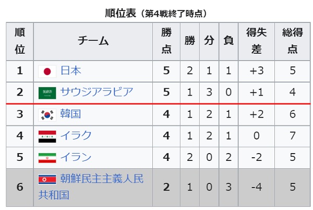
Task: Select Japan's goal difference cell +3
Action: [x=256, y=71]
